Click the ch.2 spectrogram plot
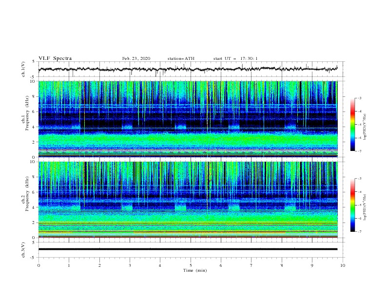386x298 pixels. point(188,200)
